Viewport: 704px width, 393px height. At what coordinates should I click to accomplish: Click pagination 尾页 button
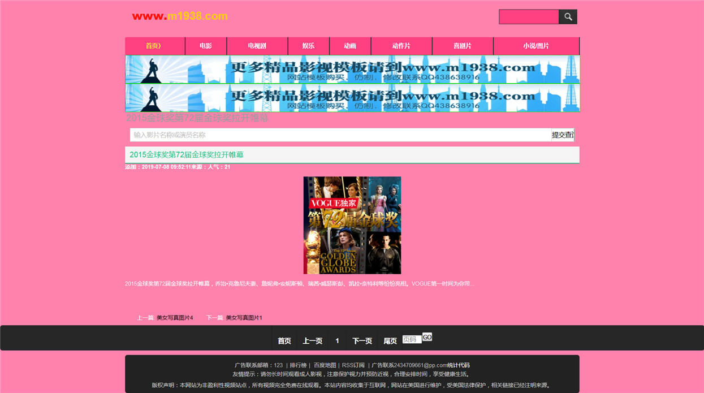click(390, 341)
